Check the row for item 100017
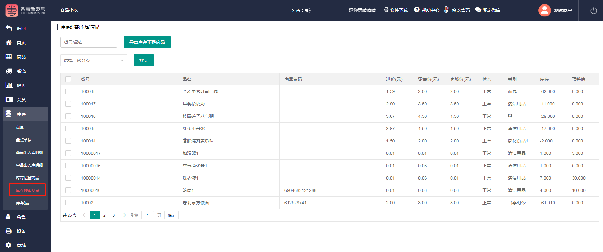603x252 pixels. [68, 104]
